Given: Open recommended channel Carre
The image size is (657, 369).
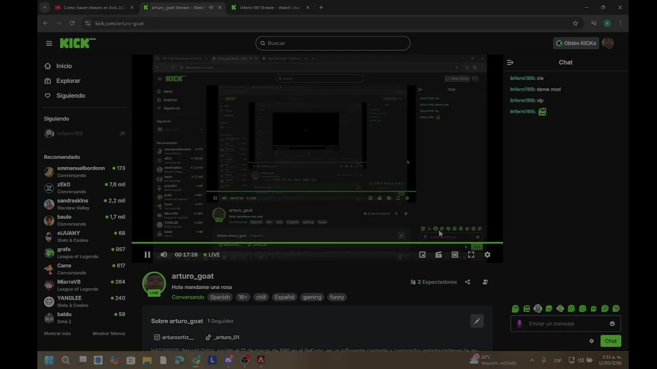Looking at the screenshot, I should coord(85,269).
